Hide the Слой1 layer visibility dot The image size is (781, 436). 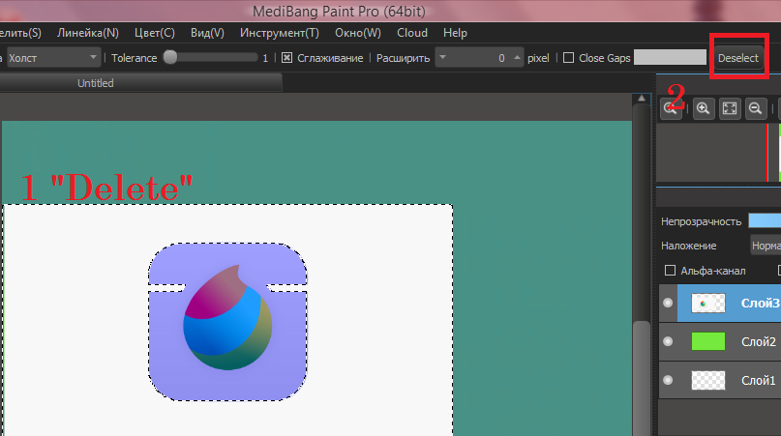[668, 380]
